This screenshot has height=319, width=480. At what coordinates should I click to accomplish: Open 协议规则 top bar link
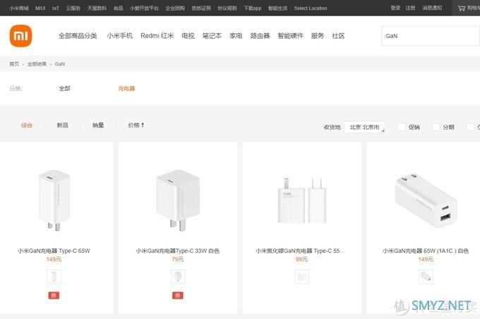227,8
